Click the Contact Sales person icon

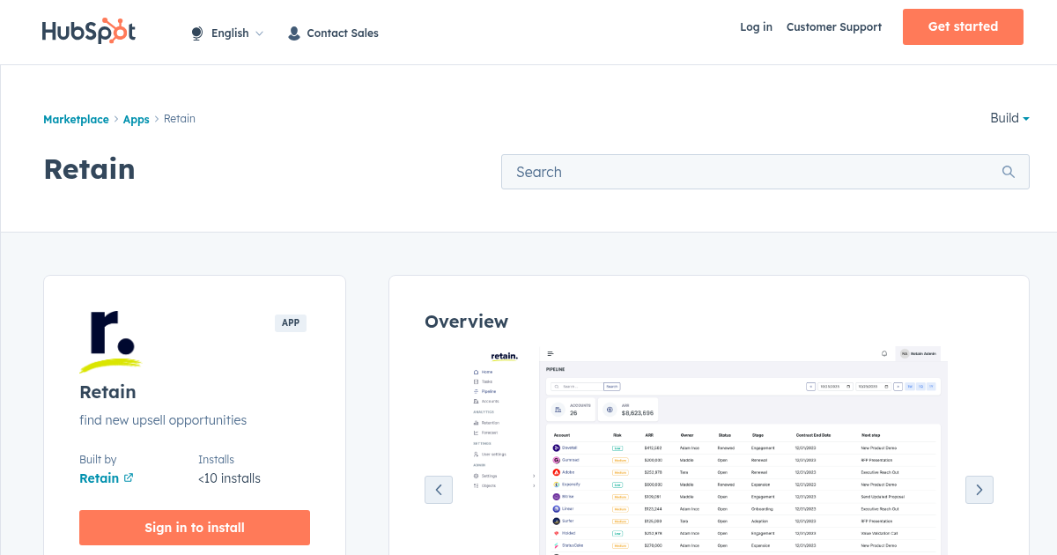[294, 33]
